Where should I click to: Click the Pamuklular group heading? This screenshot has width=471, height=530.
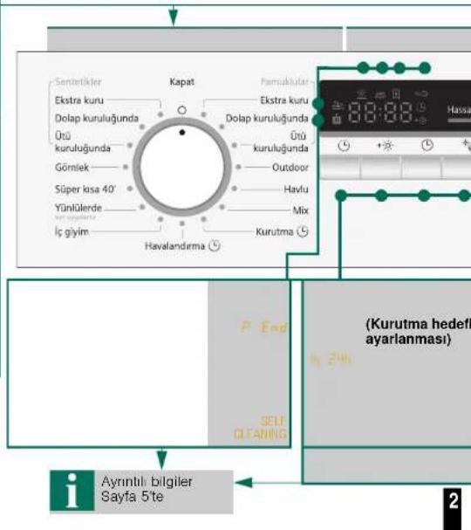tap(284, 81)
